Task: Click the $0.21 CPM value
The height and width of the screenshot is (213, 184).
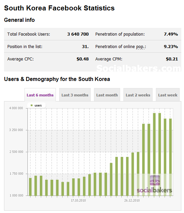Action: (x=172, y=59)
